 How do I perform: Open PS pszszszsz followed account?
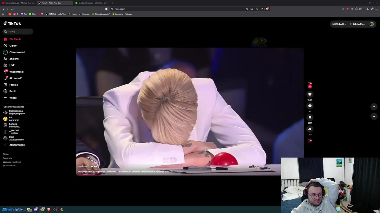(x=11, y=119)
